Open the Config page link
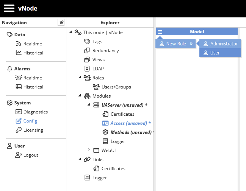The height and width of the screenshot is (191, 246). point(30,121)
